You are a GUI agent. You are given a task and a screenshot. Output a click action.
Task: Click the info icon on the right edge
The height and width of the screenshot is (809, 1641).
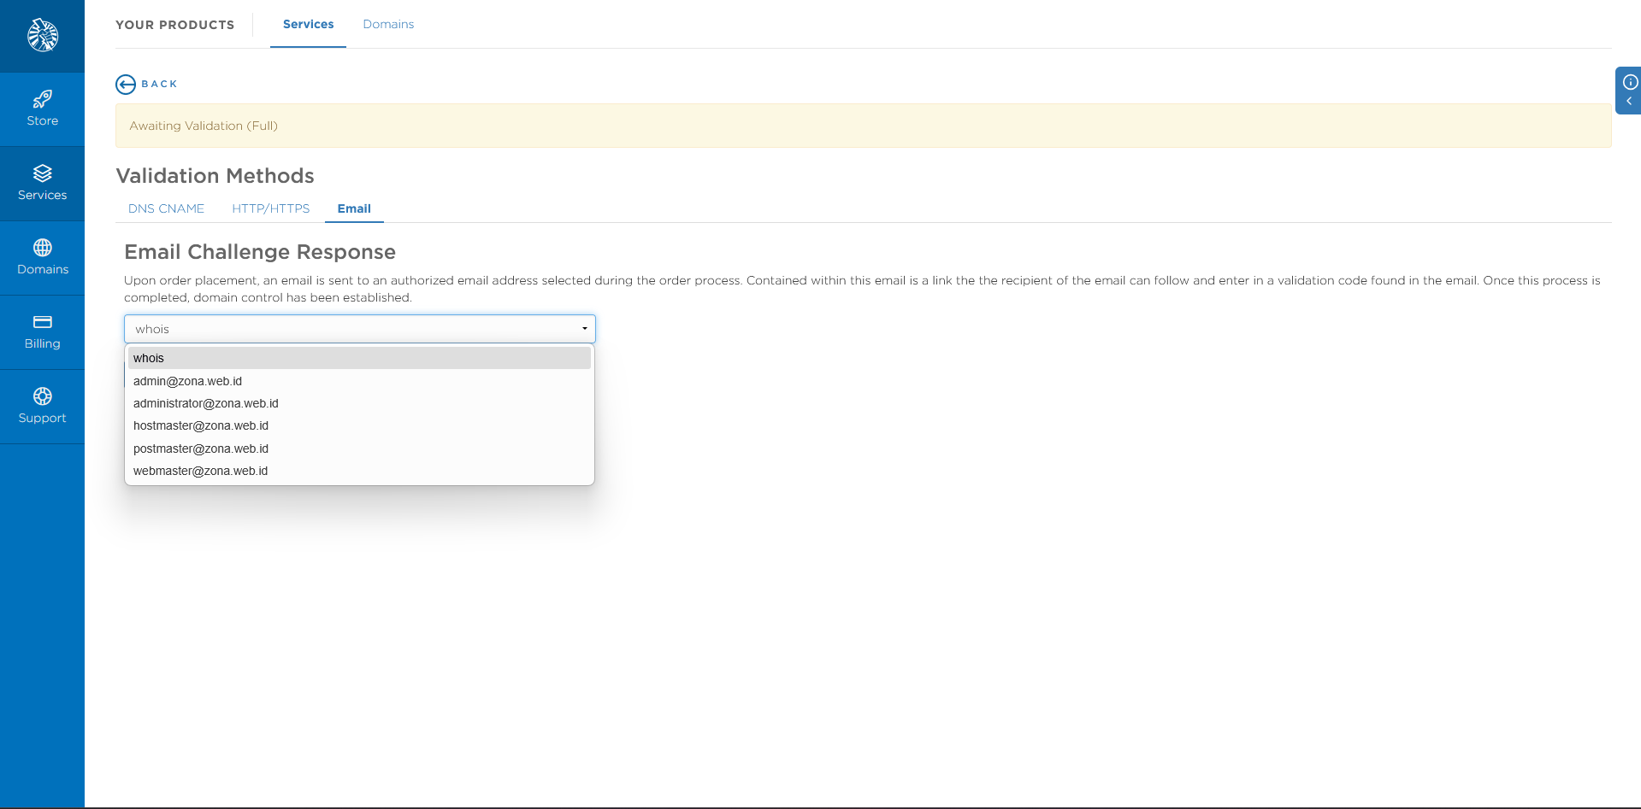[x=1628, y=81]
